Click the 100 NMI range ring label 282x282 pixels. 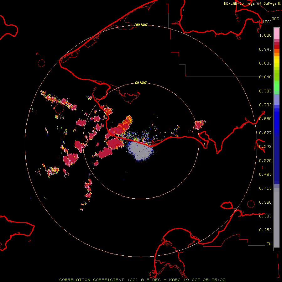tap(141, 25)
